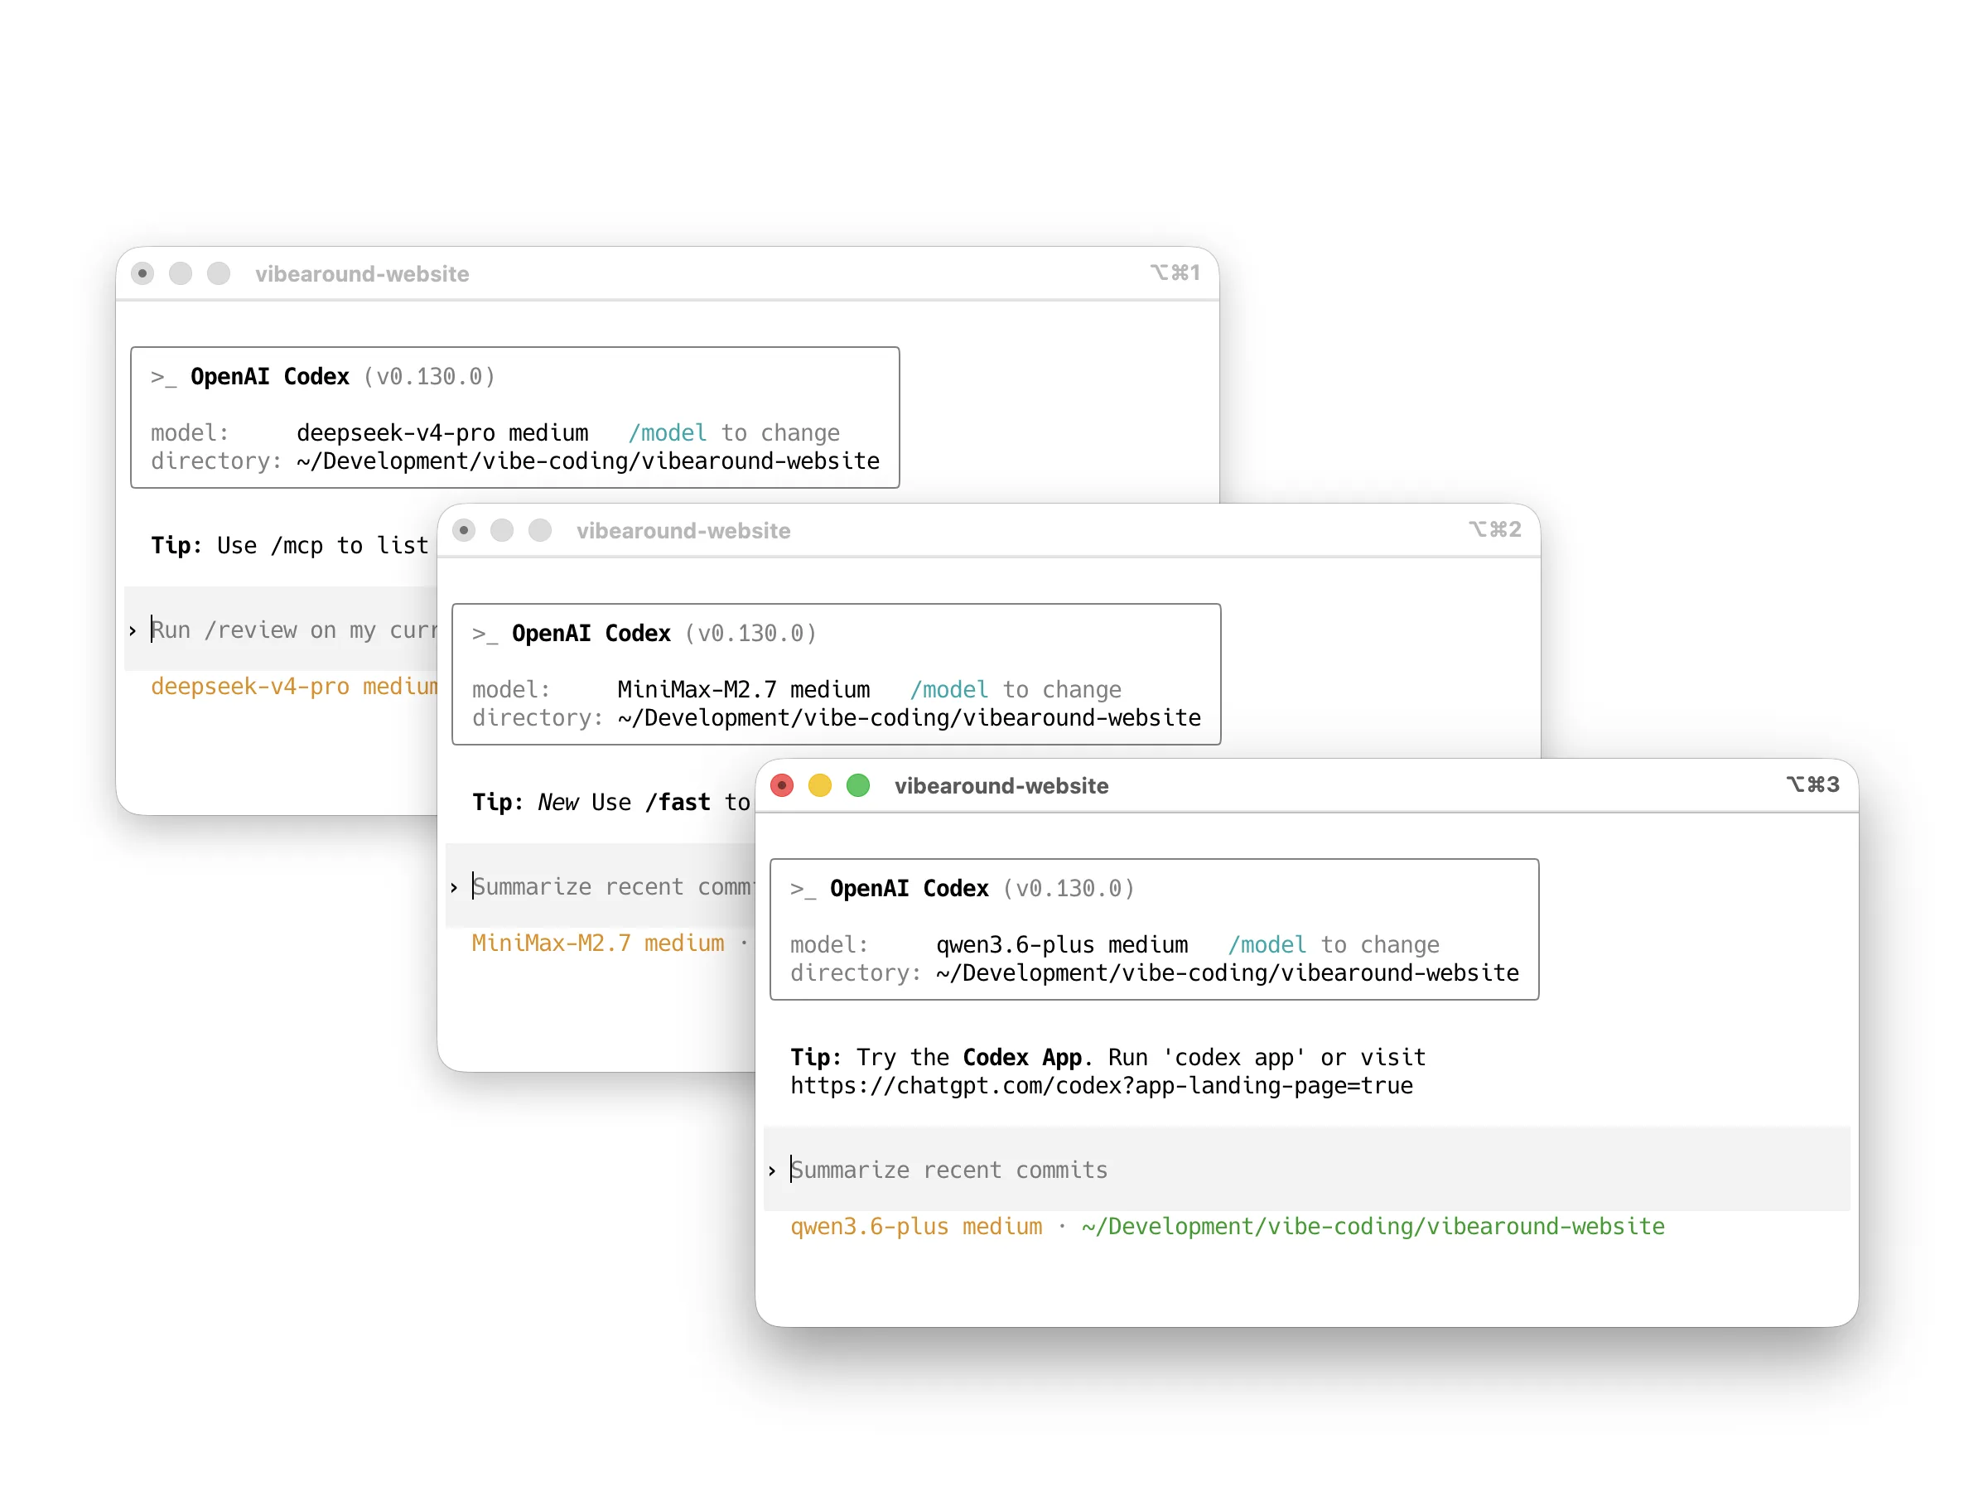Minimize the front qwen3.6-plus terminal window

tap(820, 785)
